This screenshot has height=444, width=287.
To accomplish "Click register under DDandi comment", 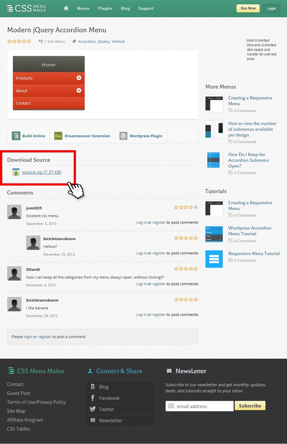I will pyautogui.click(x=159, y=284).
